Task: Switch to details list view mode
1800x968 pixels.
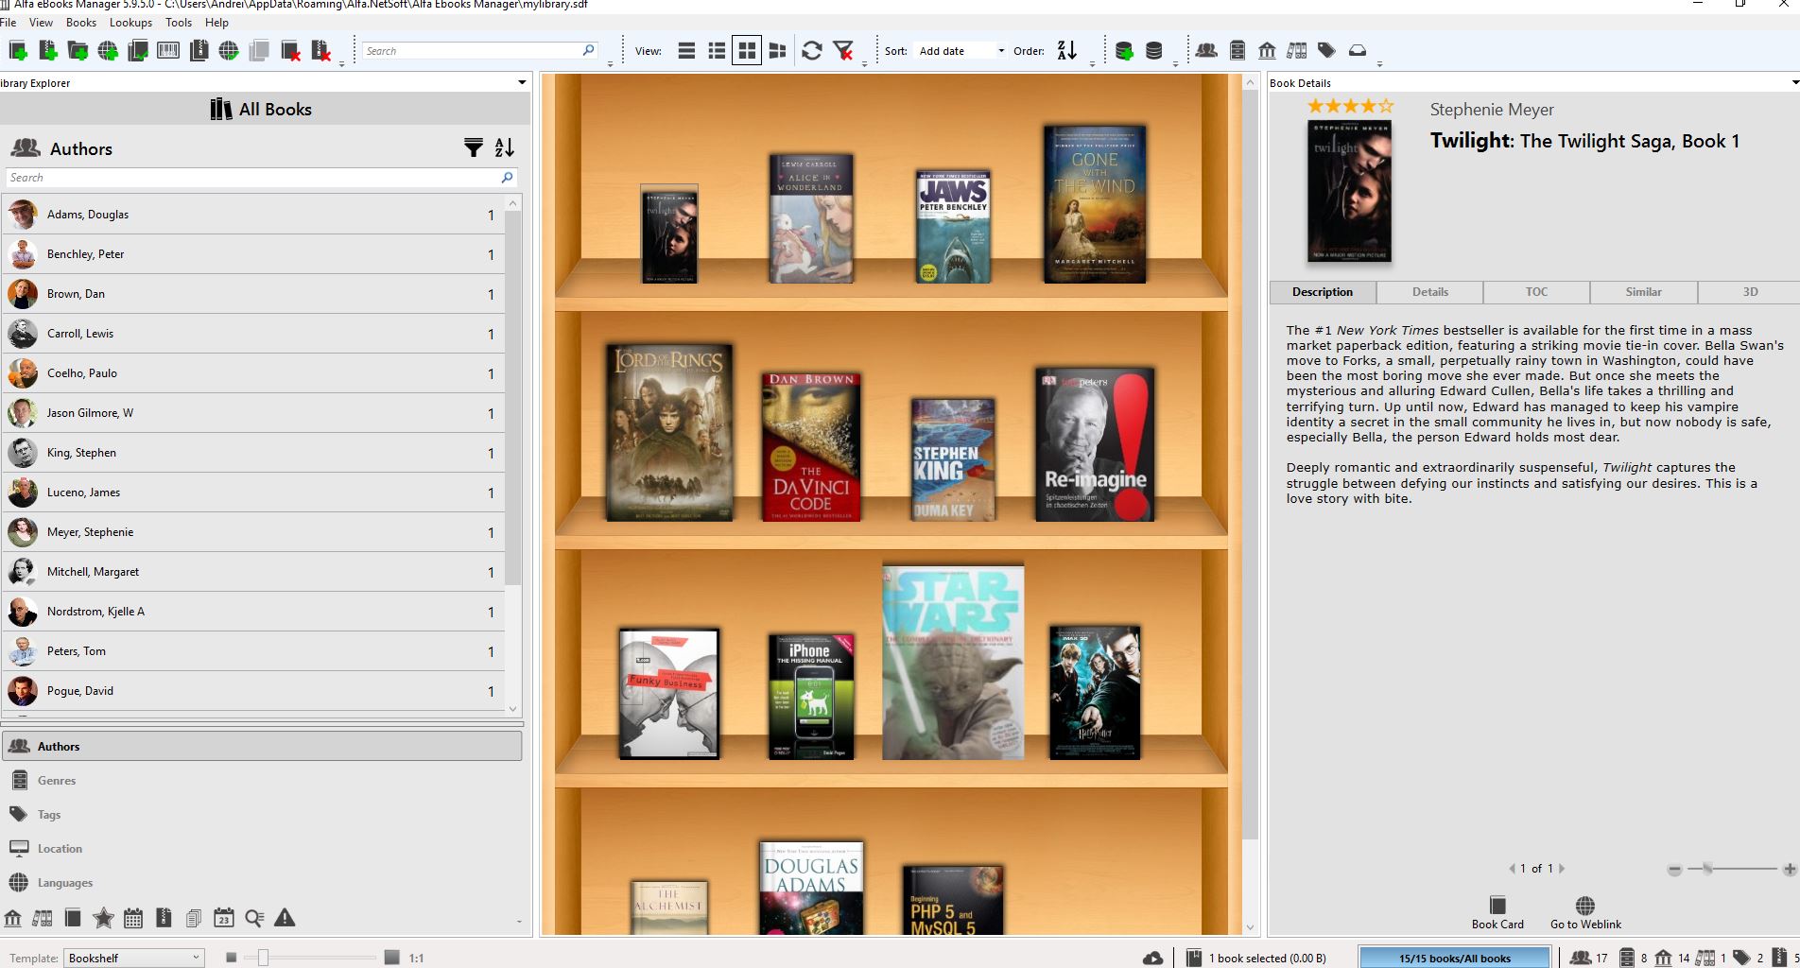Action: tap(718, 51)
